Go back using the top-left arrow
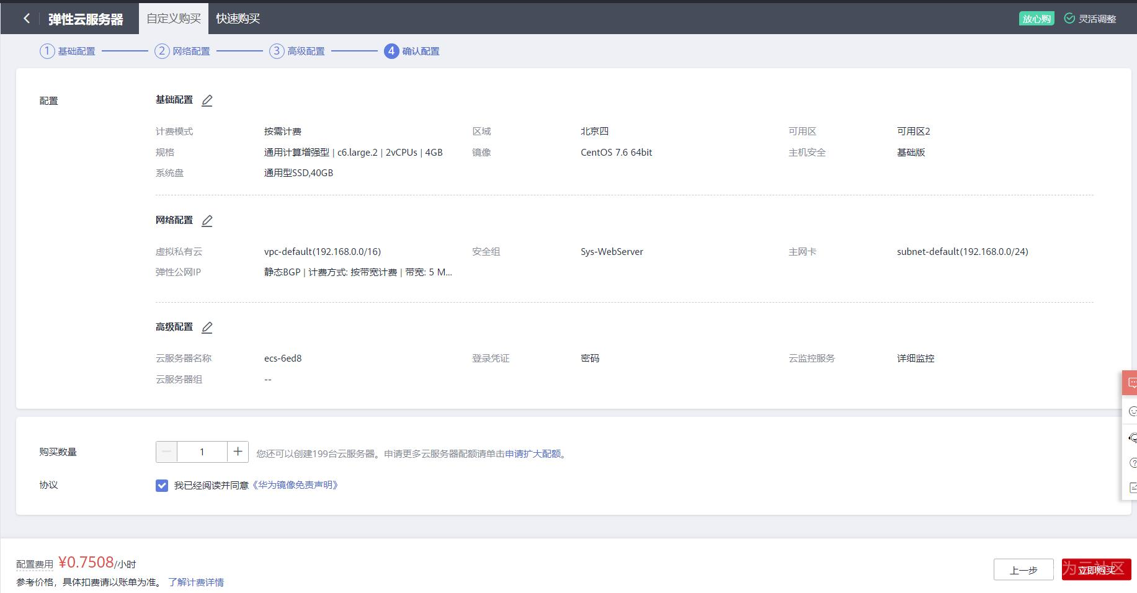The height and width of the screenshot is (593, 1137). (26, 19)
